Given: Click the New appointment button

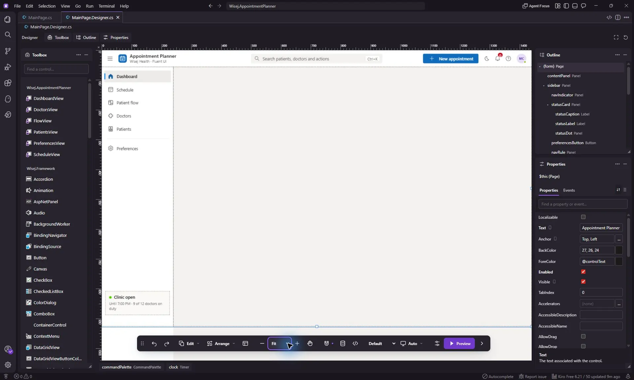Looking at the screenshot, I should point(450,58).
